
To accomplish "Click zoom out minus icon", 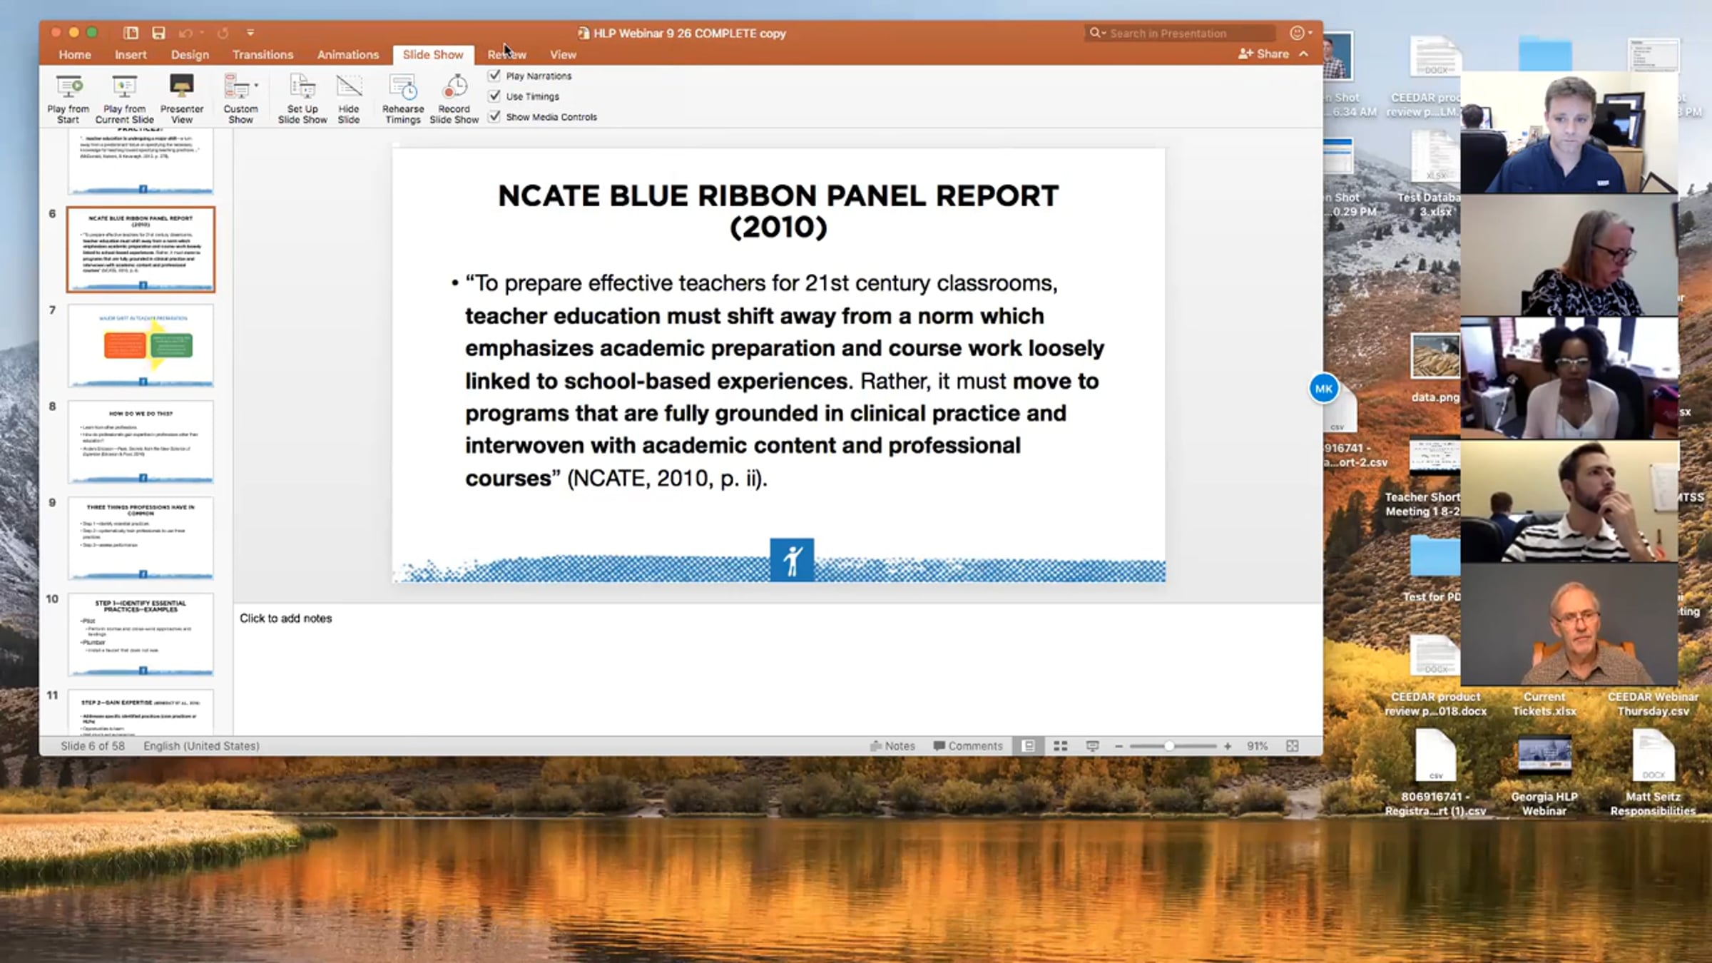I will click(x=1119, y=746).
